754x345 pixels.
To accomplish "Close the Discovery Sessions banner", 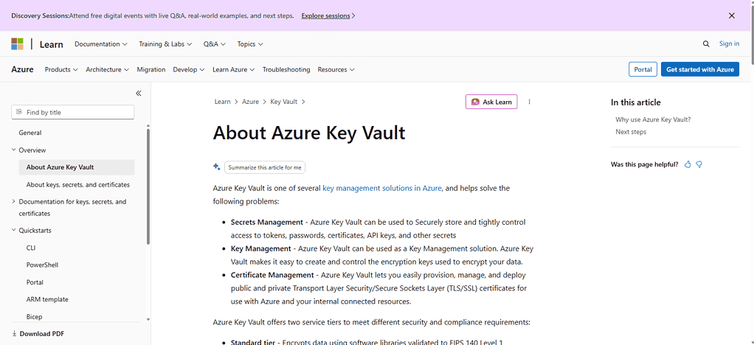I will (731, 15).
